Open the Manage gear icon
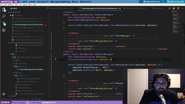 [4, 94]
